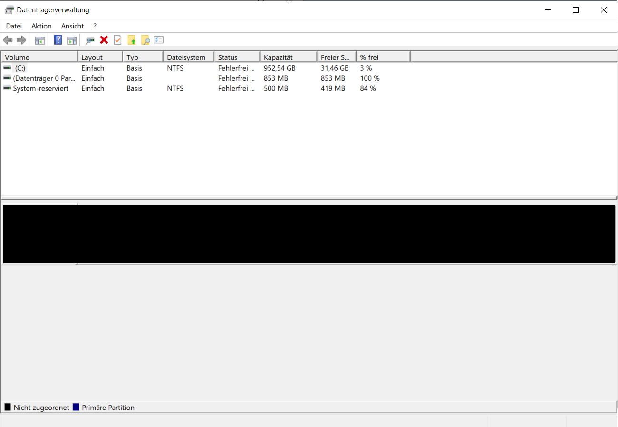The width and height of the screenshot is (618, 427).
Task: Sort by the Status column header
Action: pos(237,57)
